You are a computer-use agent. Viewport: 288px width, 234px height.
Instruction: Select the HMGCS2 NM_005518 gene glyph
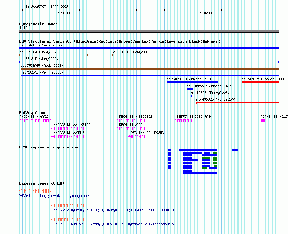68,136
